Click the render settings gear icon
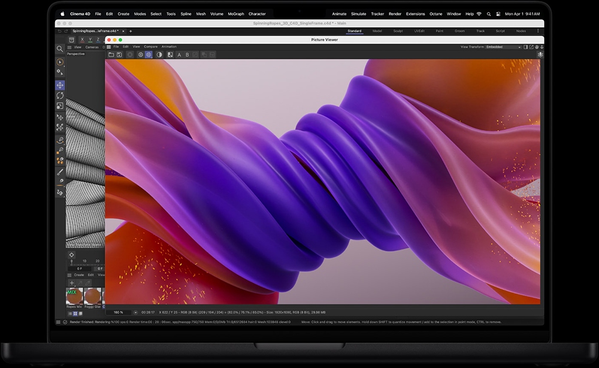This screenshot has width=599, height=368. [140, 54]
